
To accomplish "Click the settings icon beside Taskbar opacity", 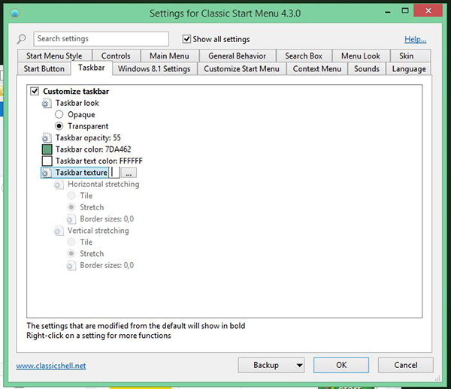I will [x=47, y=138].
